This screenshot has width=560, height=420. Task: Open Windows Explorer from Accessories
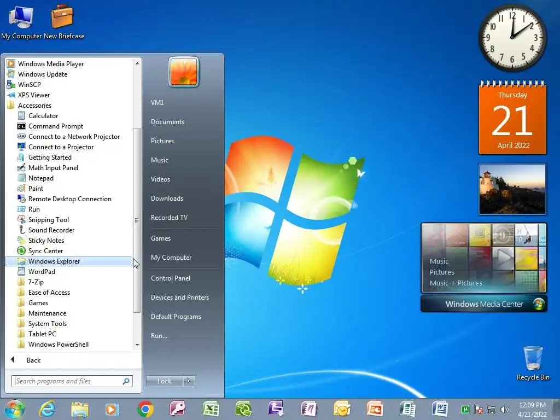(68, 261)
